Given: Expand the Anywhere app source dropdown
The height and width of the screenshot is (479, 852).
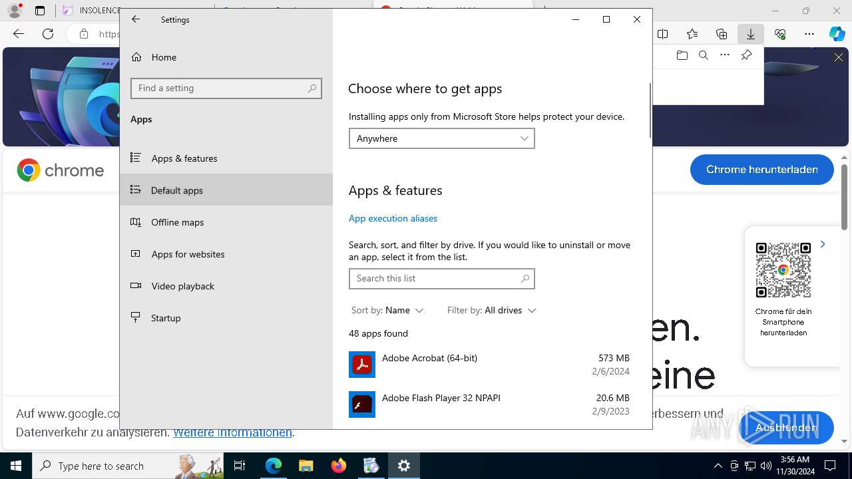Looking at the screenshot, I should click(x=441, y=138).
